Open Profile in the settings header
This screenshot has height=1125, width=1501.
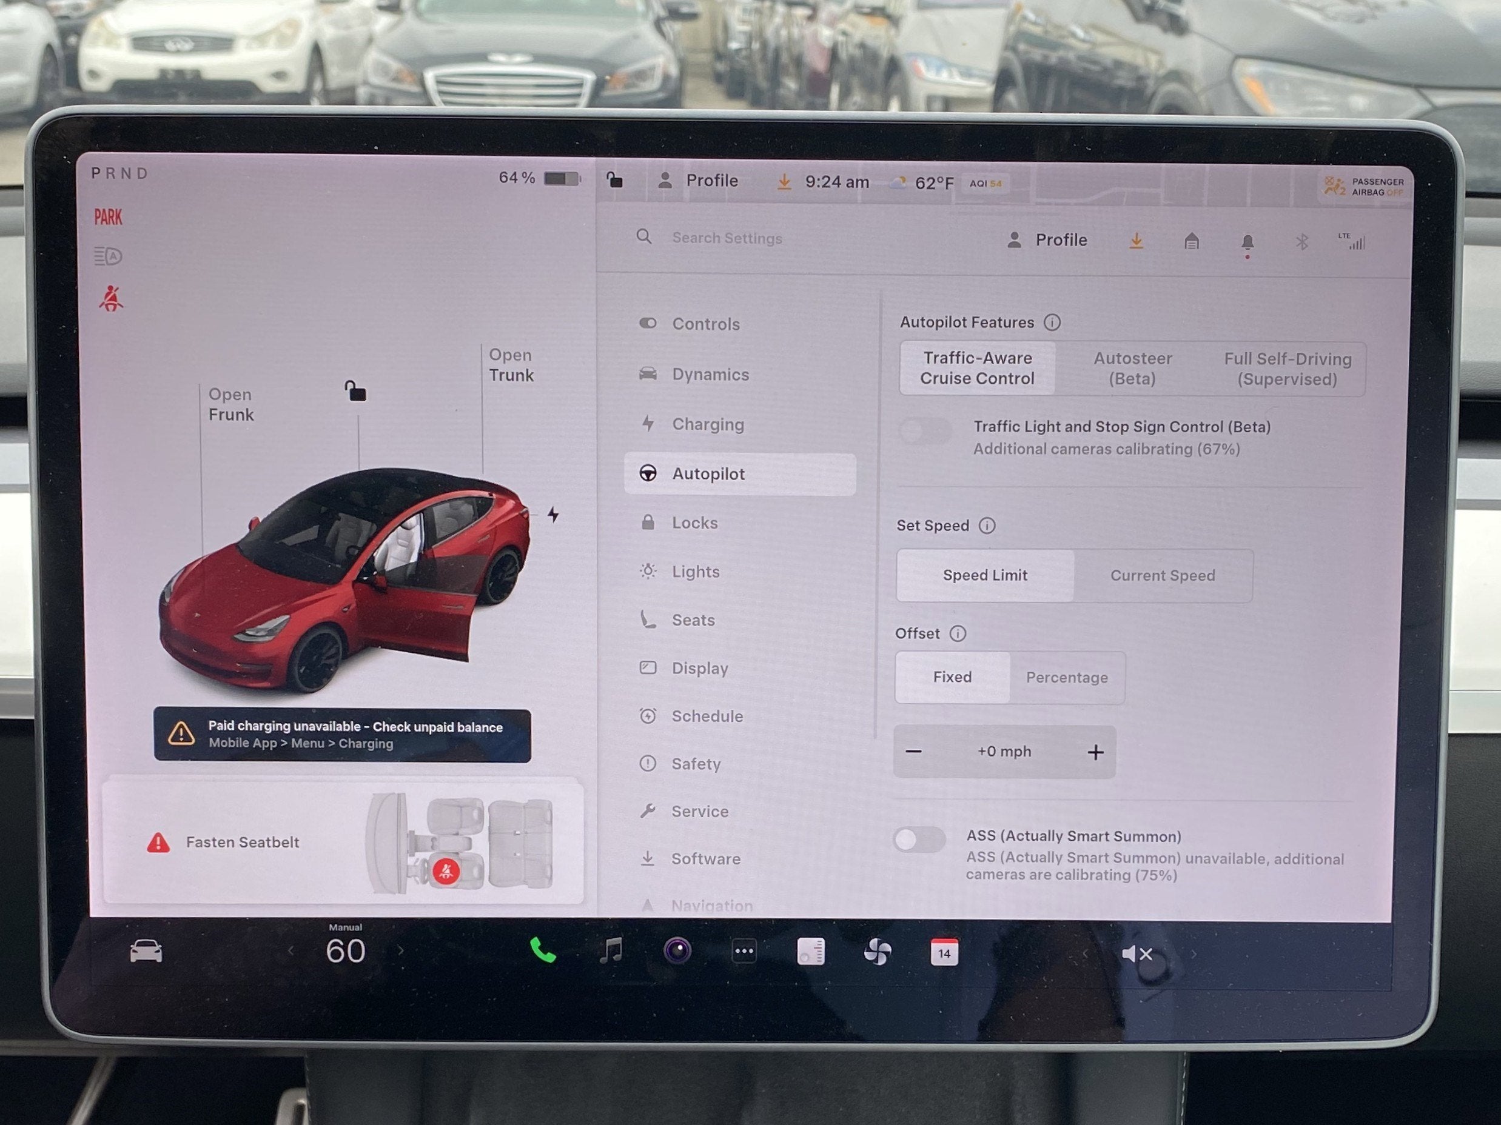click(1047, 240)
